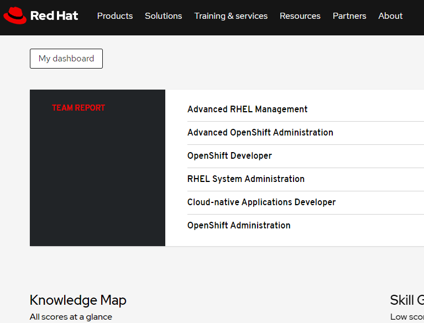Open Advanced RHEL Management report row
The image size is (424, 323).
[x=247, y=110]
